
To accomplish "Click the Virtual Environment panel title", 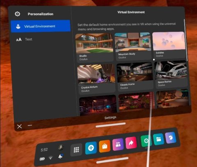I will [x=131, y=12].
